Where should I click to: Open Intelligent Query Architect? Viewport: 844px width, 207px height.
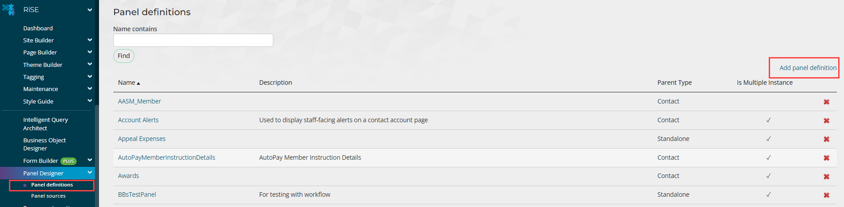pos(45,124)
